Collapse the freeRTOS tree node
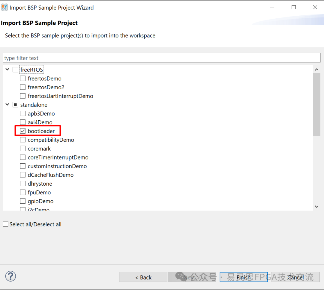This screenshot has width=324, height=290. [x=7, y=69]
